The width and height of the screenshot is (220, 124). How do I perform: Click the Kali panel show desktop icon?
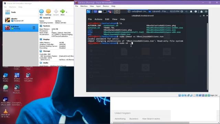pos(96,11)
